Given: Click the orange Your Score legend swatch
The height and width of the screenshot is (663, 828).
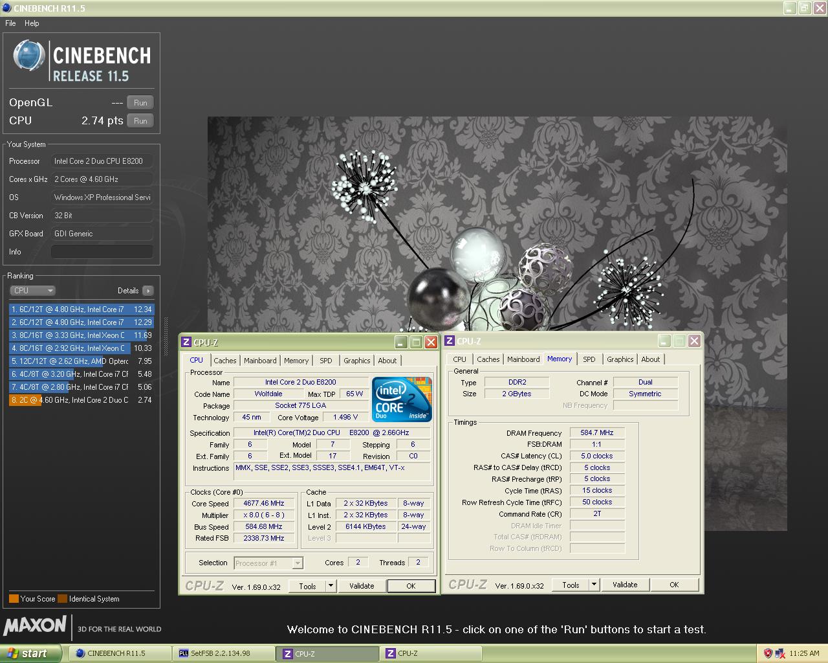Looking at the screenshot, I should (x=14, y=599).
